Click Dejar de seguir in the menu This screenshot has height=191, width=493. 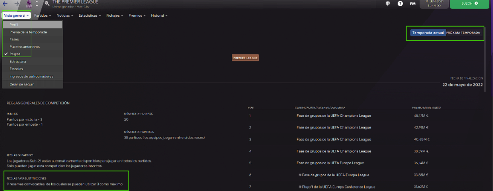[32, 84]
